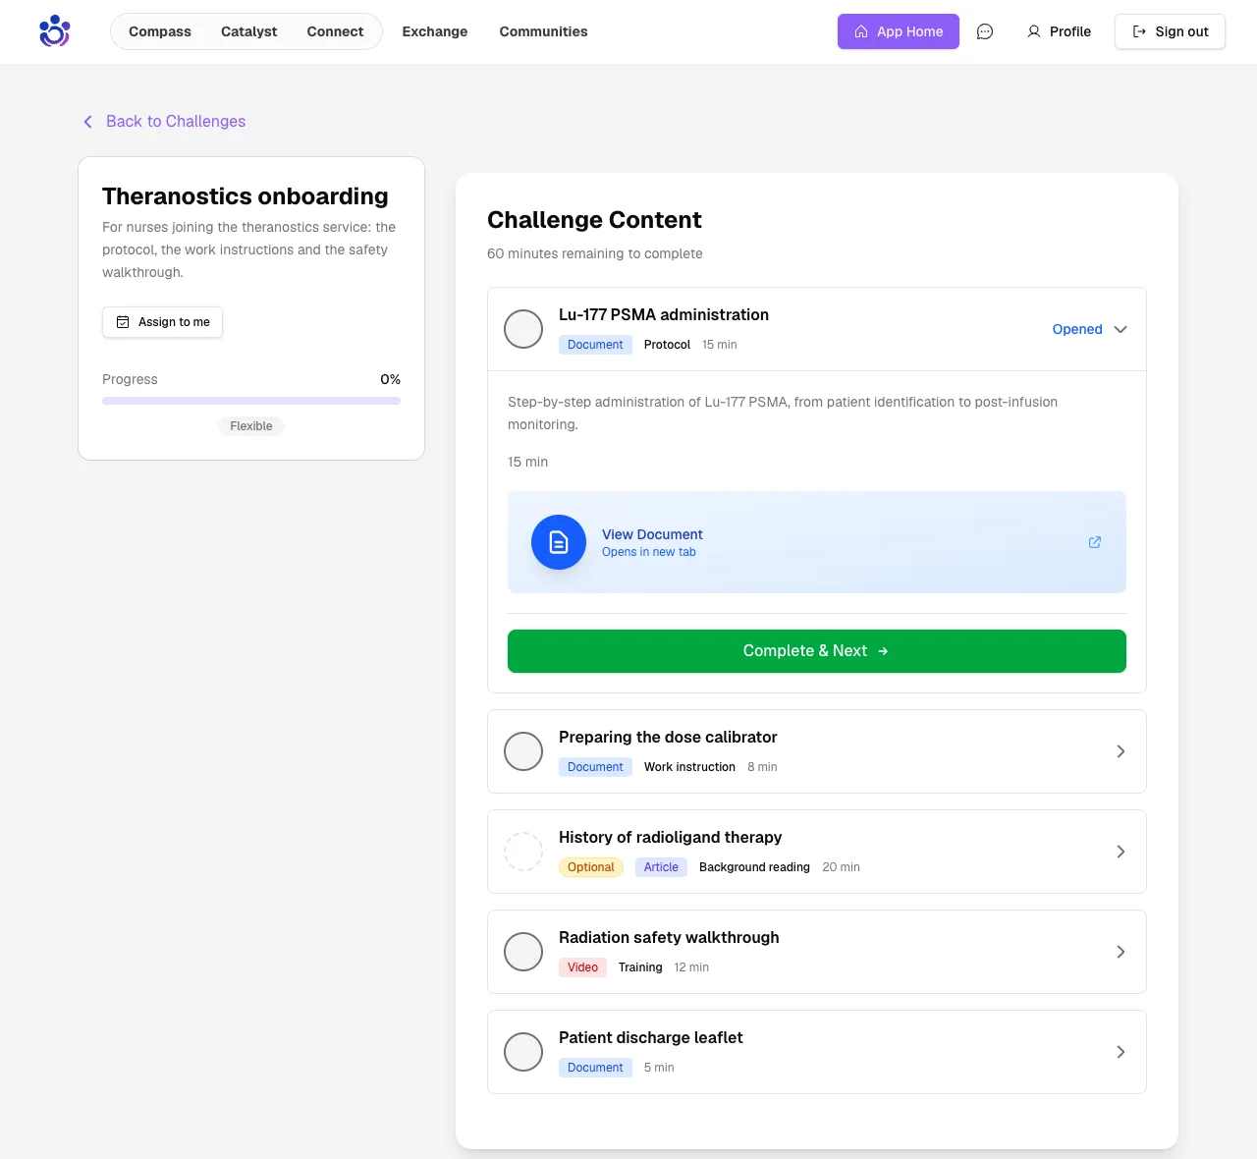Click the Video tag on Radiation safety
Screen dimensions: 1257x1159
pos(582,967)
